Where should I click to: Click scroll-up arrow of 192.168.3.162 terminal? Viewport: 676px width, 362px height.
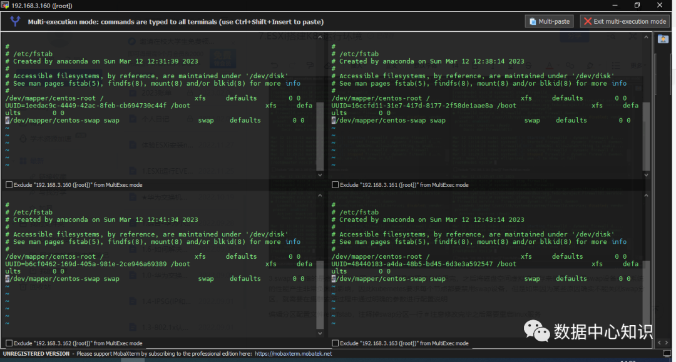click(320, 196)
